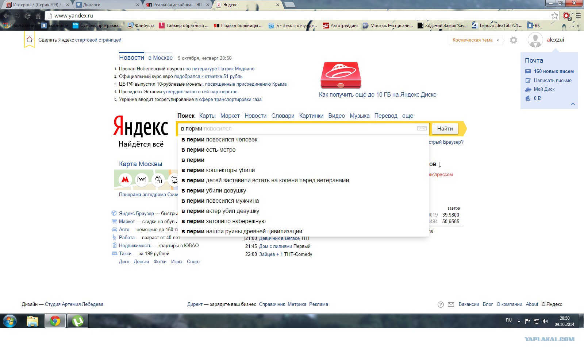
Task: Open Windows Explorer from taskbar
Action: 32,321
